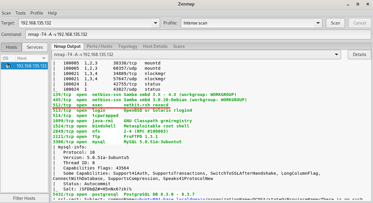Click the 445/tcp Samba smbd 3.0.20-Debian line
This screenshot has height=203, width=373.
150,100
